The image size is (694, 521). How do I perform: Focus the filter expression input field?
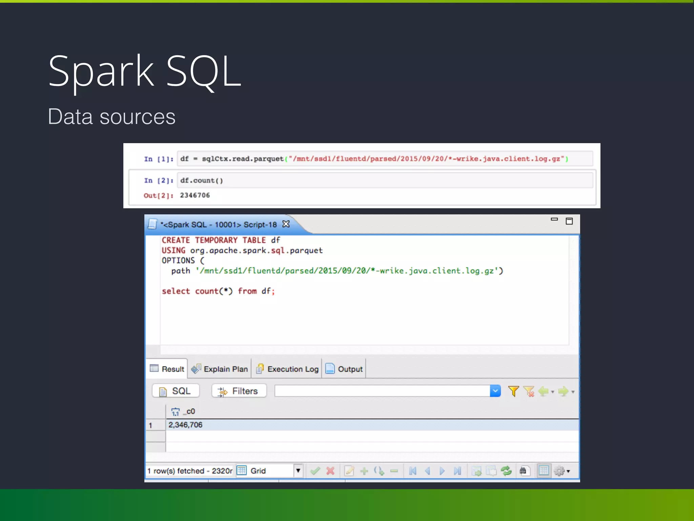(382, 391)
